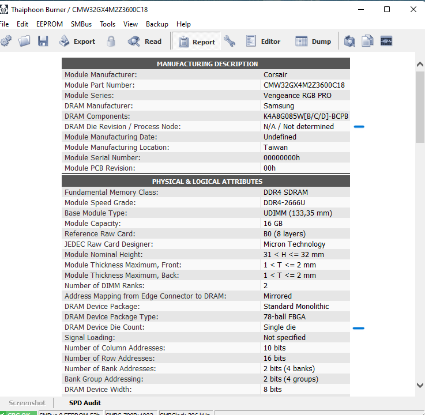Image resolution: width=425 pixels, height=415 pixels.
Task: Click the part number value CMW32GX4M2Z3600C18
Action: (304, 85)
